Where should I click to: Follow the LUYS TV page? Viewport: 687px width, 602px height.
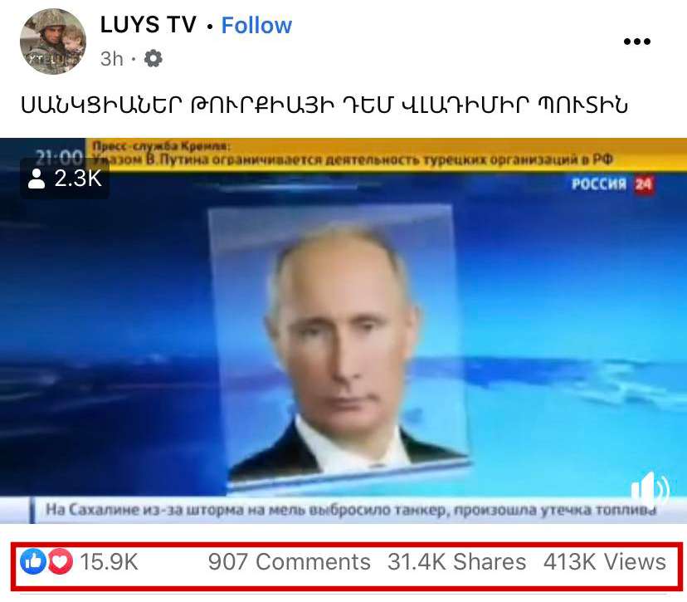click(x=256, y=25)
